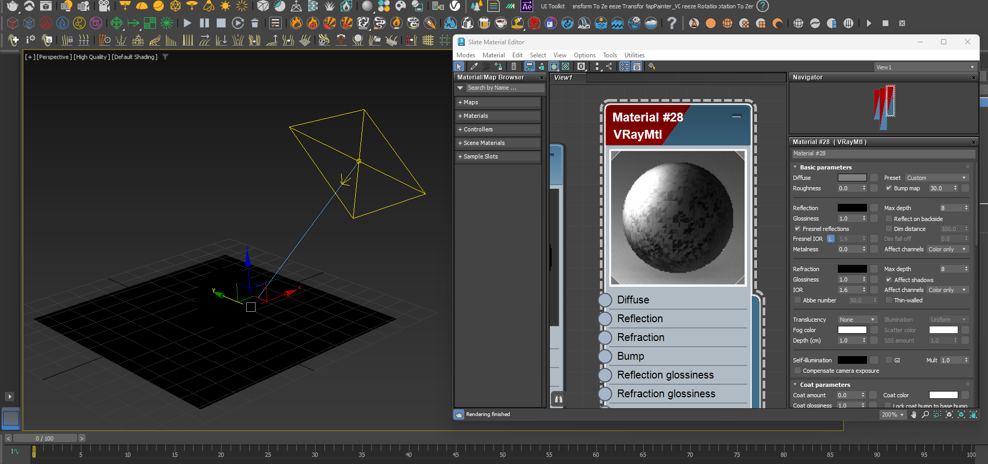Enable Abbe number checkbox
Viewport: 988px width, 464px height.
(x=798, y=300)
